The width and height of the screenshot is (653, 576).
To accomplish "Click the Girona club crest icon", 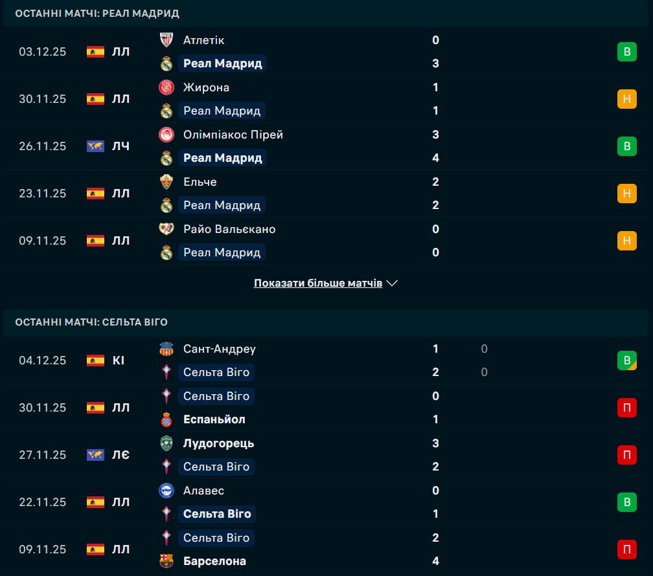I will tap(166, 87).
